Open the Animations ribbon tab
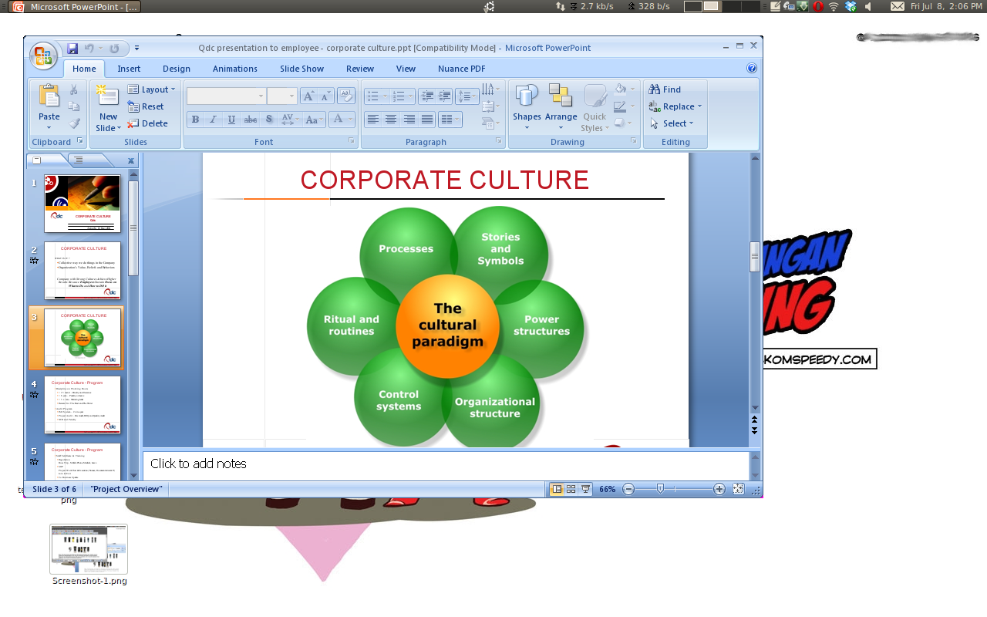Image resolution: width=987 pixels, height=617 pixels. (235, 69)
